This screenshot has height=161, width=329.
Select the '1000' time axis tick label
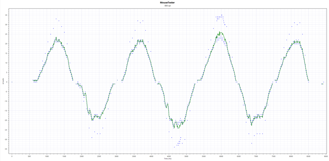[x=47, y=156]
